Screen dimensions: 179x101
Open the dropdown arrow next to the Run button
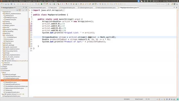tap(56, 4)
